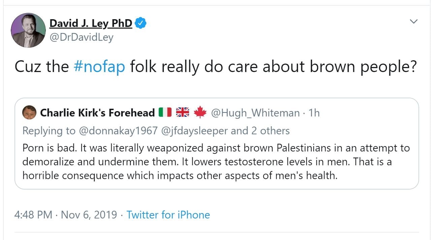Screen dimensions: 437x240
Task: Click the UK flag emoji
Action: (x=183, y=112)
